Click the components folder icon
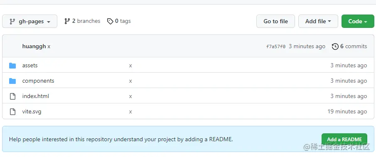The height and width of the screenshot is (157, 376). click(12, 81)
